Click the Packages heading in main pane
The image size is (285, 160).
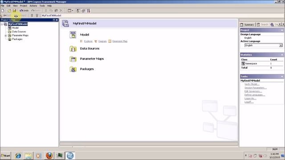tap(87, 69)
